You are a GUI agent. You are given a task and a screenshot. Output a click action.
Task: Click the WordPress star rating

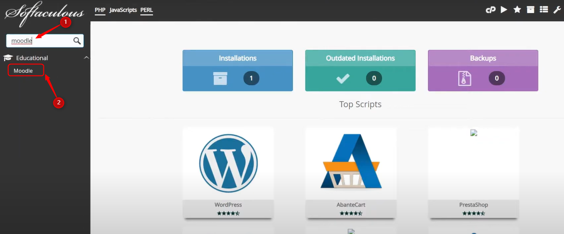pos(228,213)
